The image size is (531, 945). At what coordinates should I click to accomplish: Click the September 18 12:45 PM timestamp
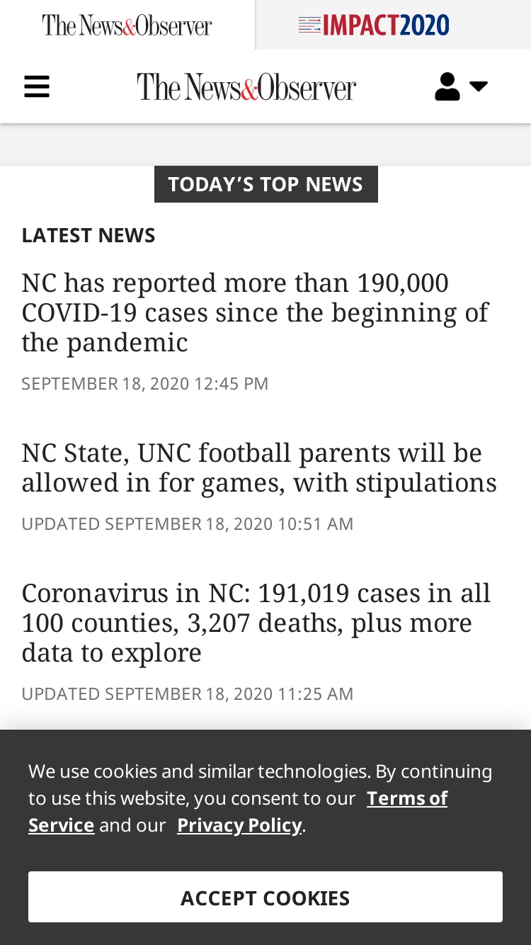(x=145, y=384)
